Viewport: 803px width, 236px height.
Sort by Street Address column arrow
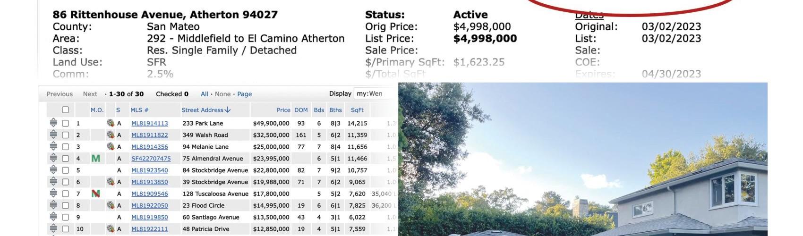pyautogui.click(x=228, y=110)
